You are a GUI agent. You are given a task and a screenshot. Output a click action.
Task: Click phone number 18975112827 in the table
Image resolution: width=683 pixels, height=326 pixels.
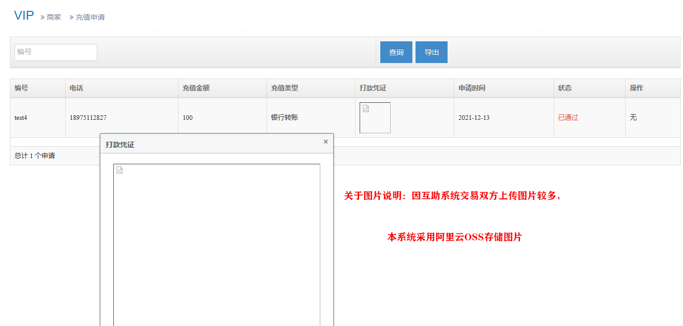88,118
